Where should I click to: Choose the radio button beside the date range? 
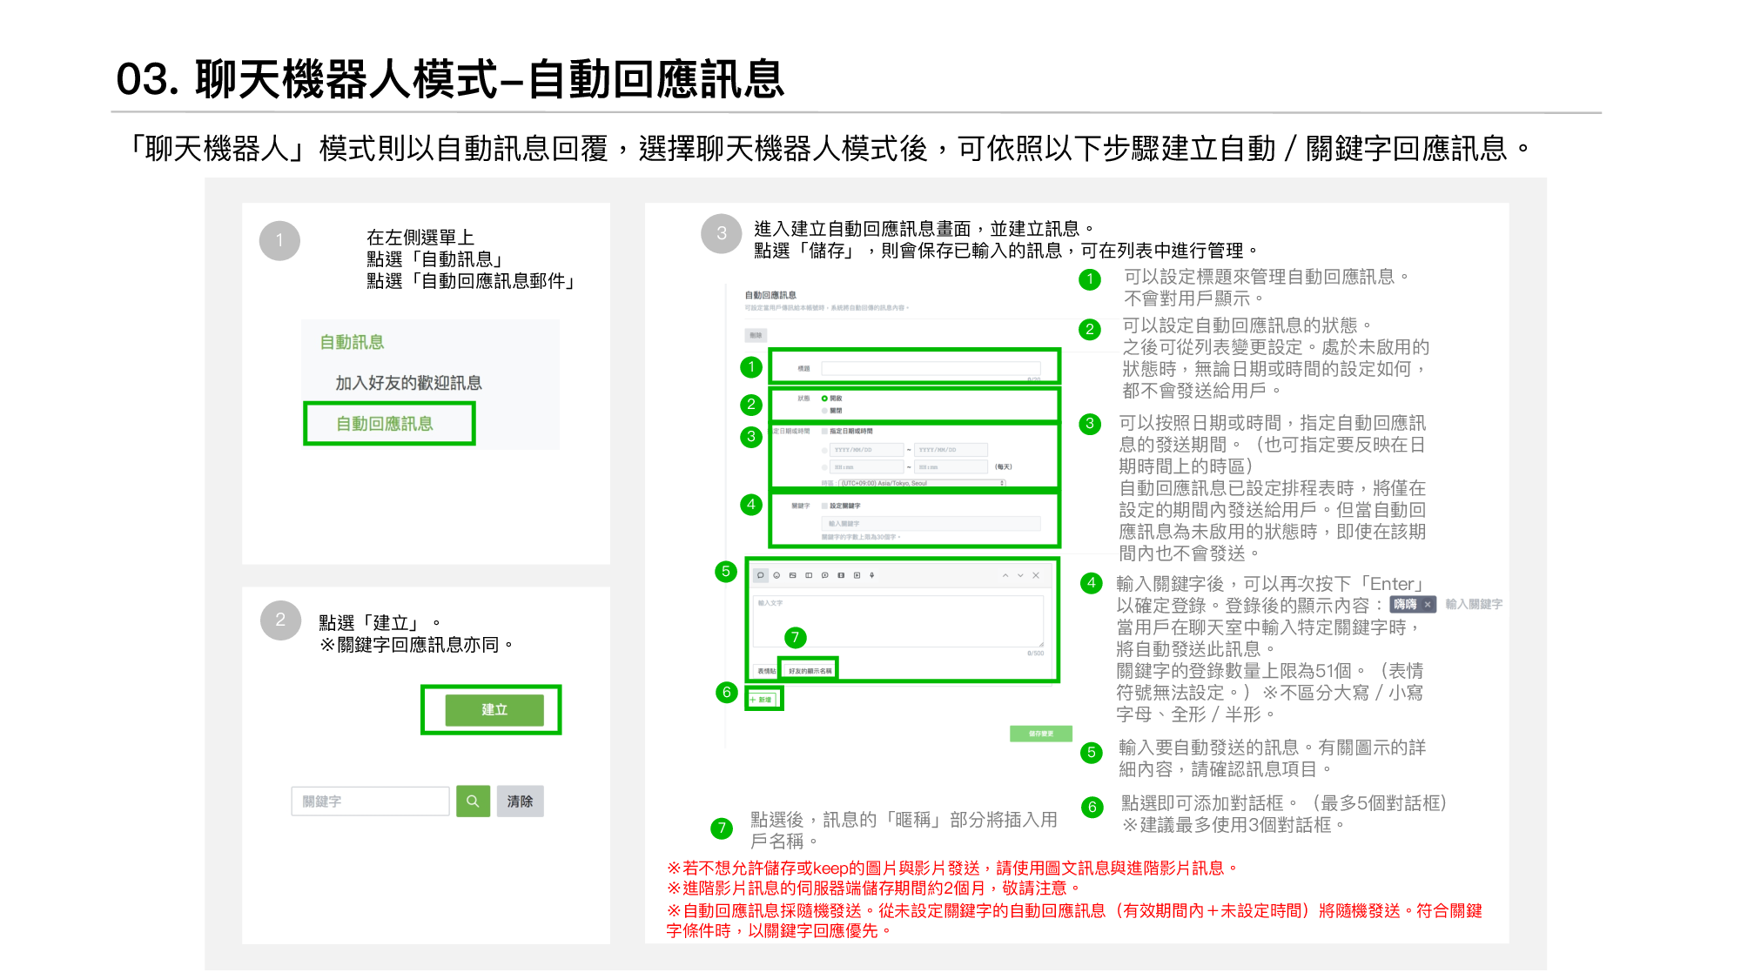pos(824,450)
